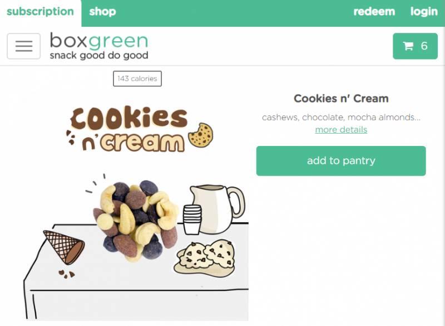Click the more details link

(x=341, y=130)
